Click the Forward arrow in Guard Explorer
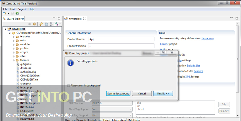 [x=34, y=24]
